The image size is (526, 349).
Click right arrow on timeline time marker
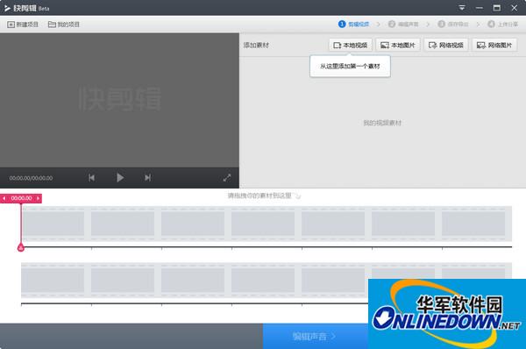(x=38, y=198)
